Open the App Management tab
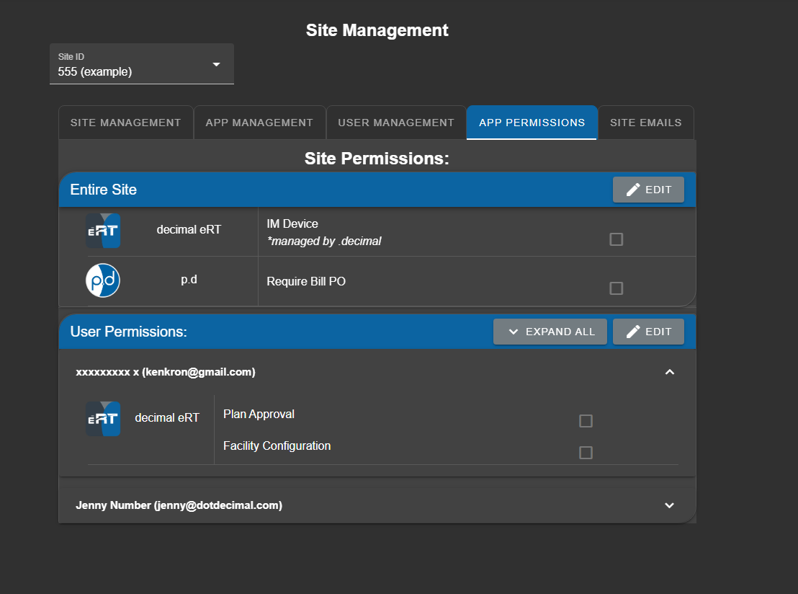The image size is (798, 594). (x=259, y=123)
